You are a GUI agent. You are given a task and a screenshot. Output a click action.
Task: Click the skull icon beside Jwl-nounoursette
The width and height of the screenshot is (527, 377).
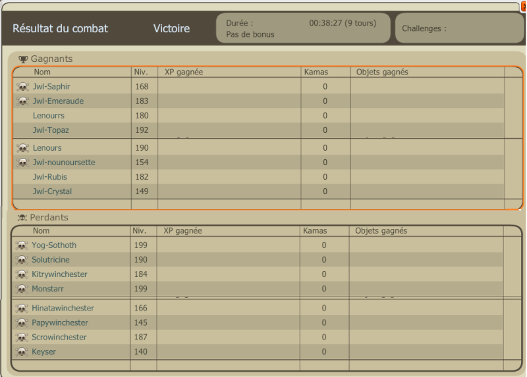pyautogui.click(x=22, y=163)
